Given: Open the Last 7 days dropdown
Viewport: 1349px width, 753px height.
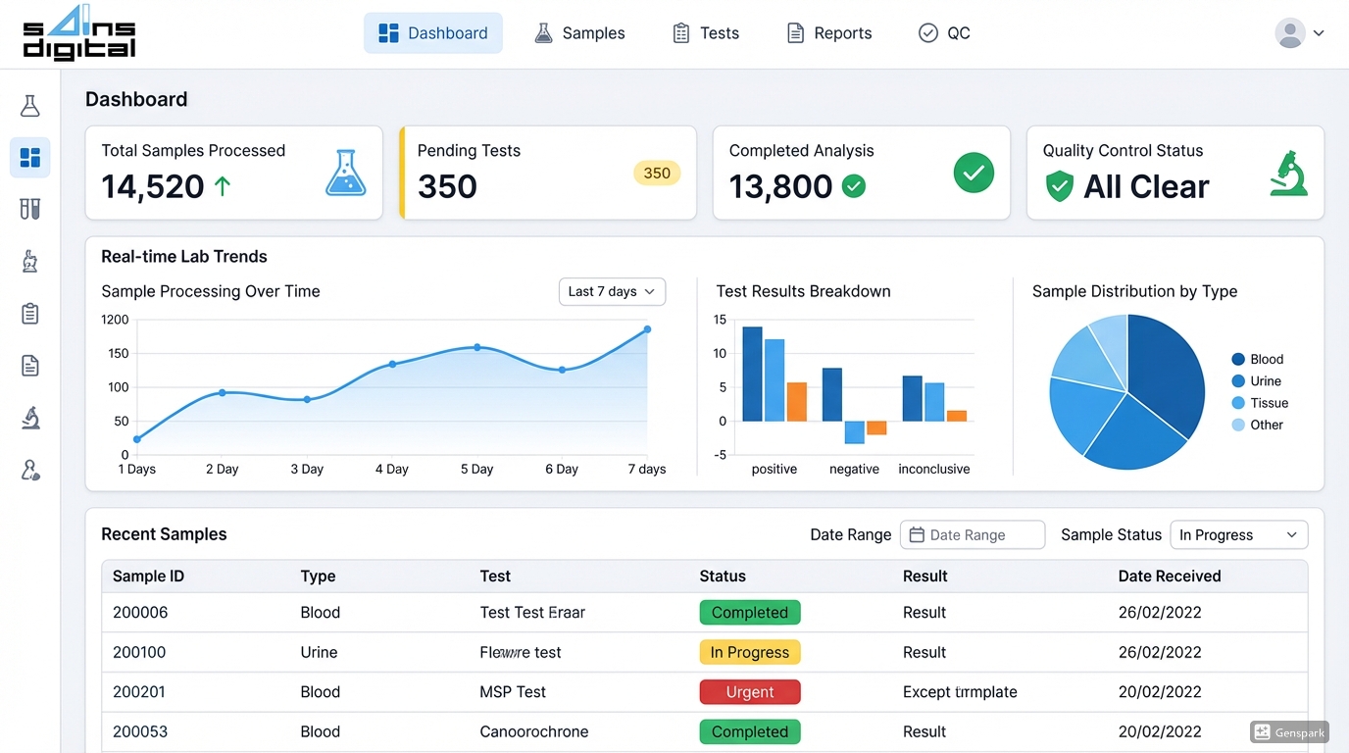Looking at the screenshot, I should pyautogui.click(x=612, y=291).
